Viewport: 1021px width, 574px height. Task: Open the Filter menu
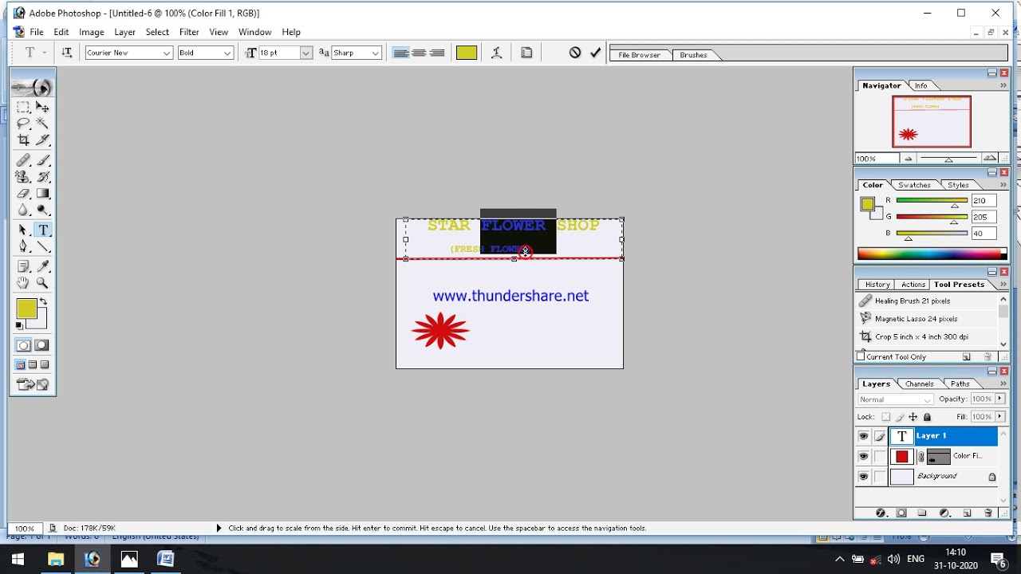tap(189, 32)
